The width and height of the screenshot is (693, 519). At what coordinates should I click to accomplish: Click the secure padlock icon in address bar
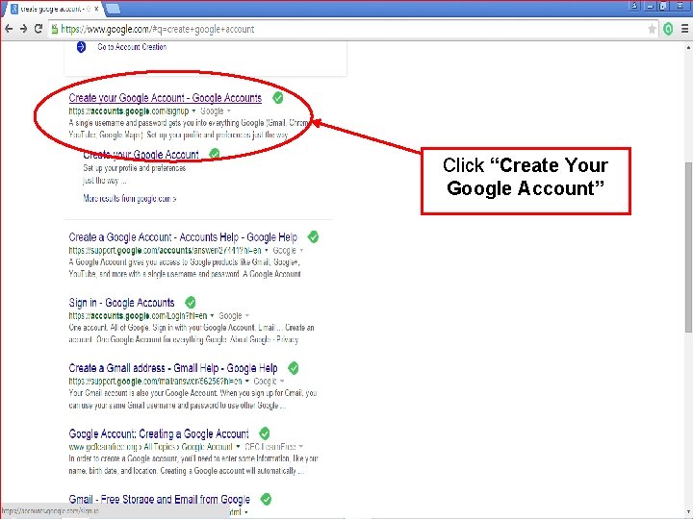tap(54, 29)
